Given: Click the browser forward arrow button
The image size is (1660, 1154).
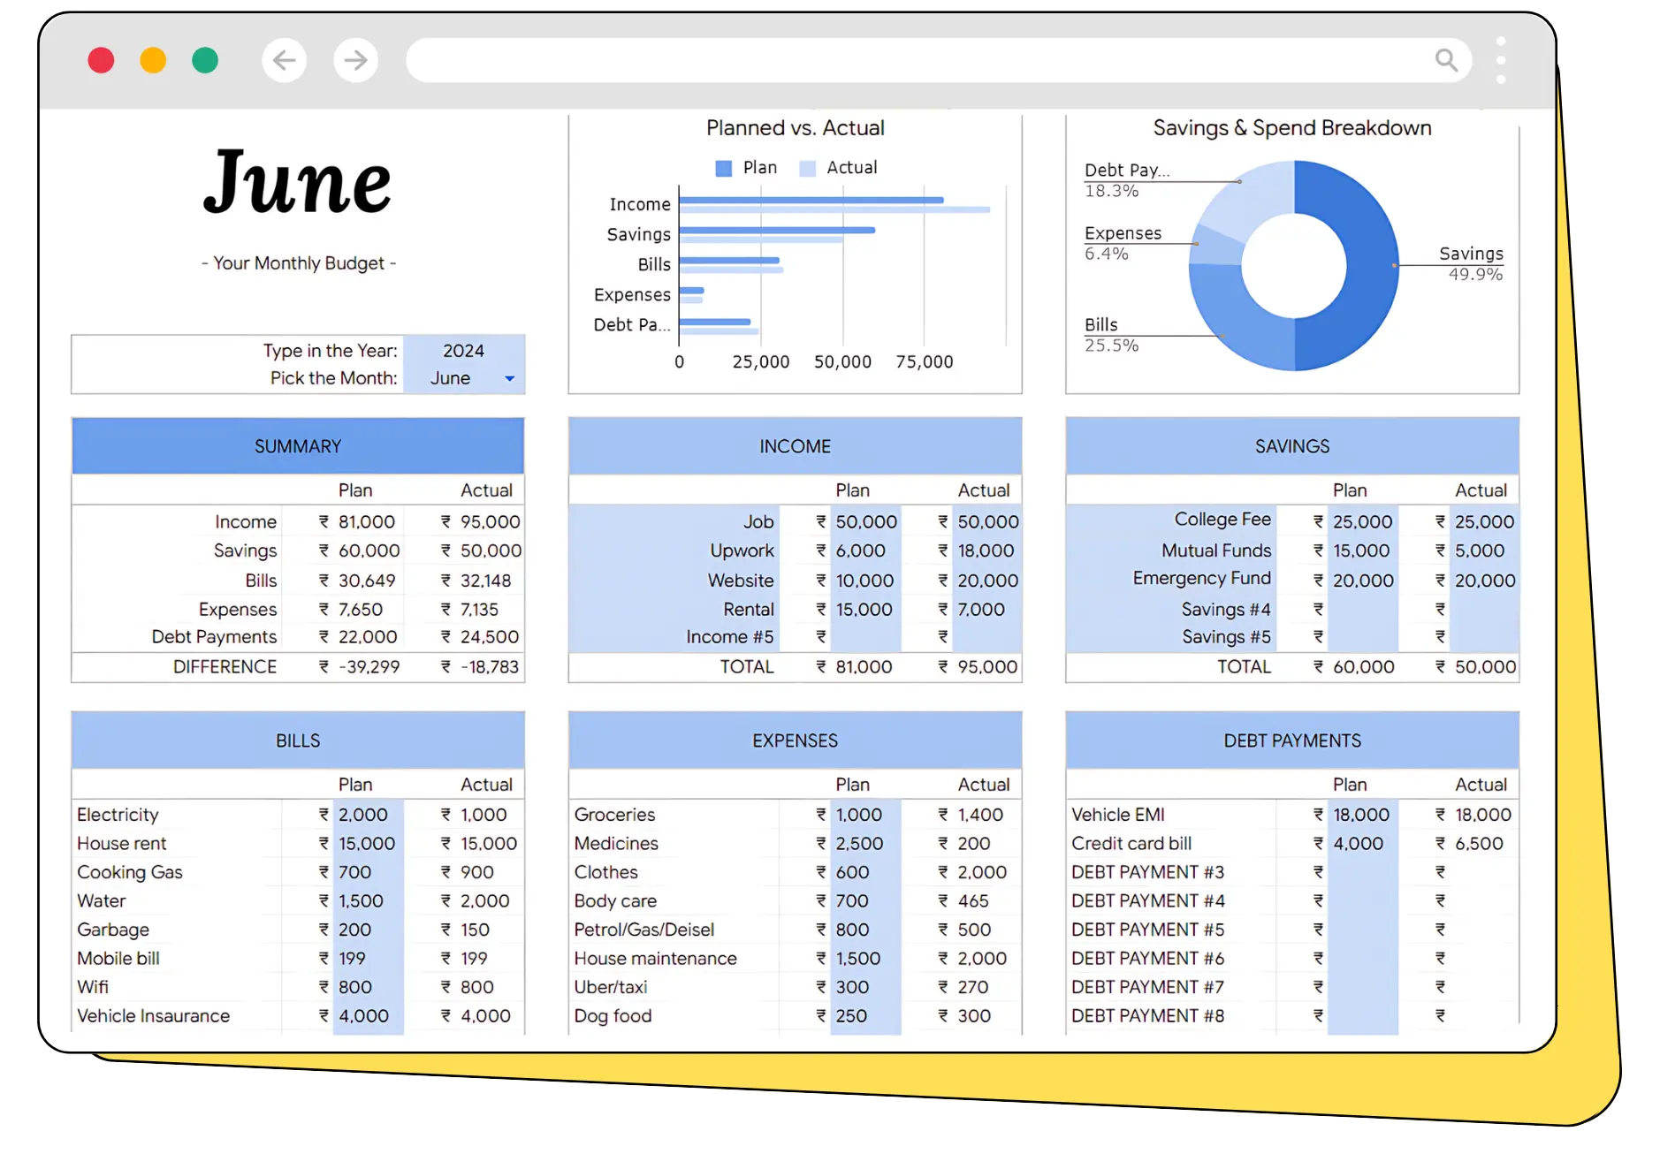Looking at the screenshot, I should tap(355, 60).
